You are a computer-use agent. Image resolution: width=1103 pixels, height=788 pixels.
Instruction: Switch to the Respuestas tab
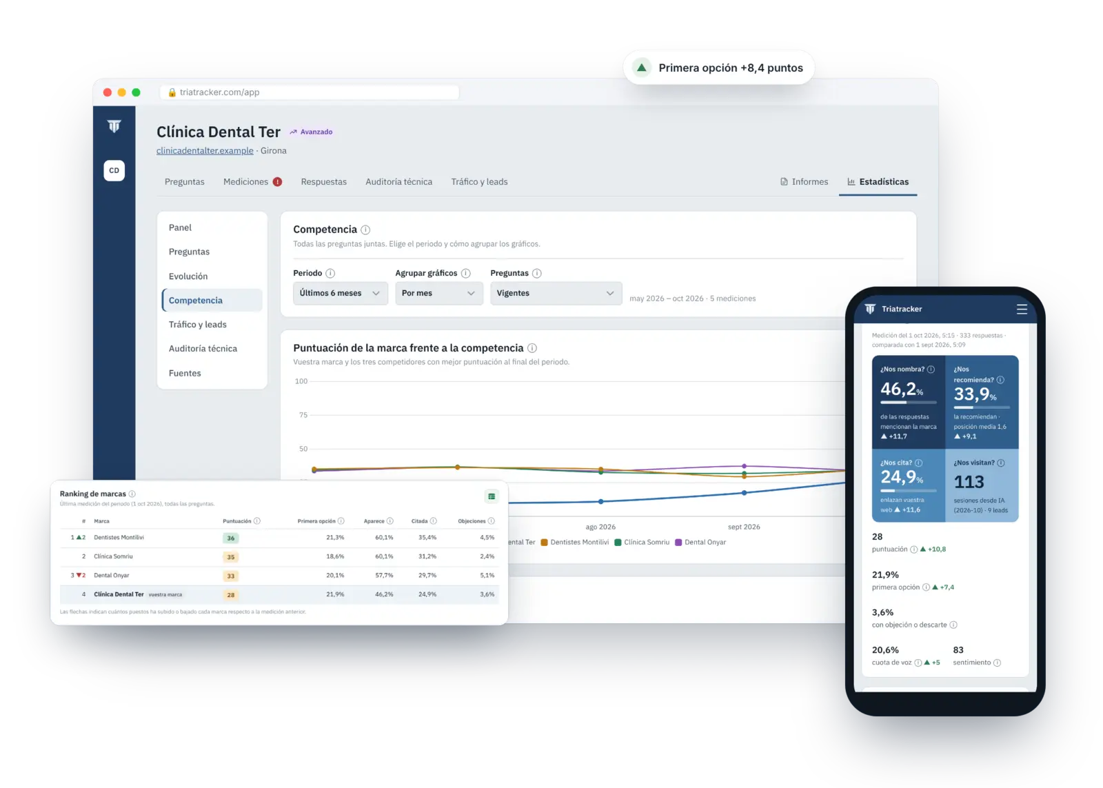(324, 182)
